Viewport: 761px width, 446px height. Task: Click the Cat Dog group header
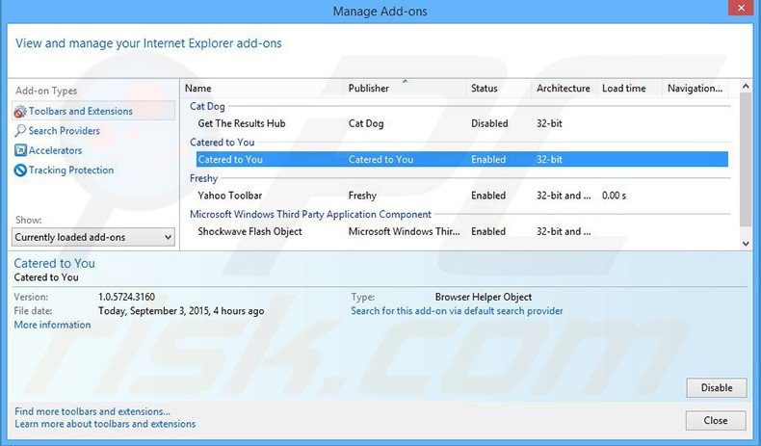pos(207,106)
